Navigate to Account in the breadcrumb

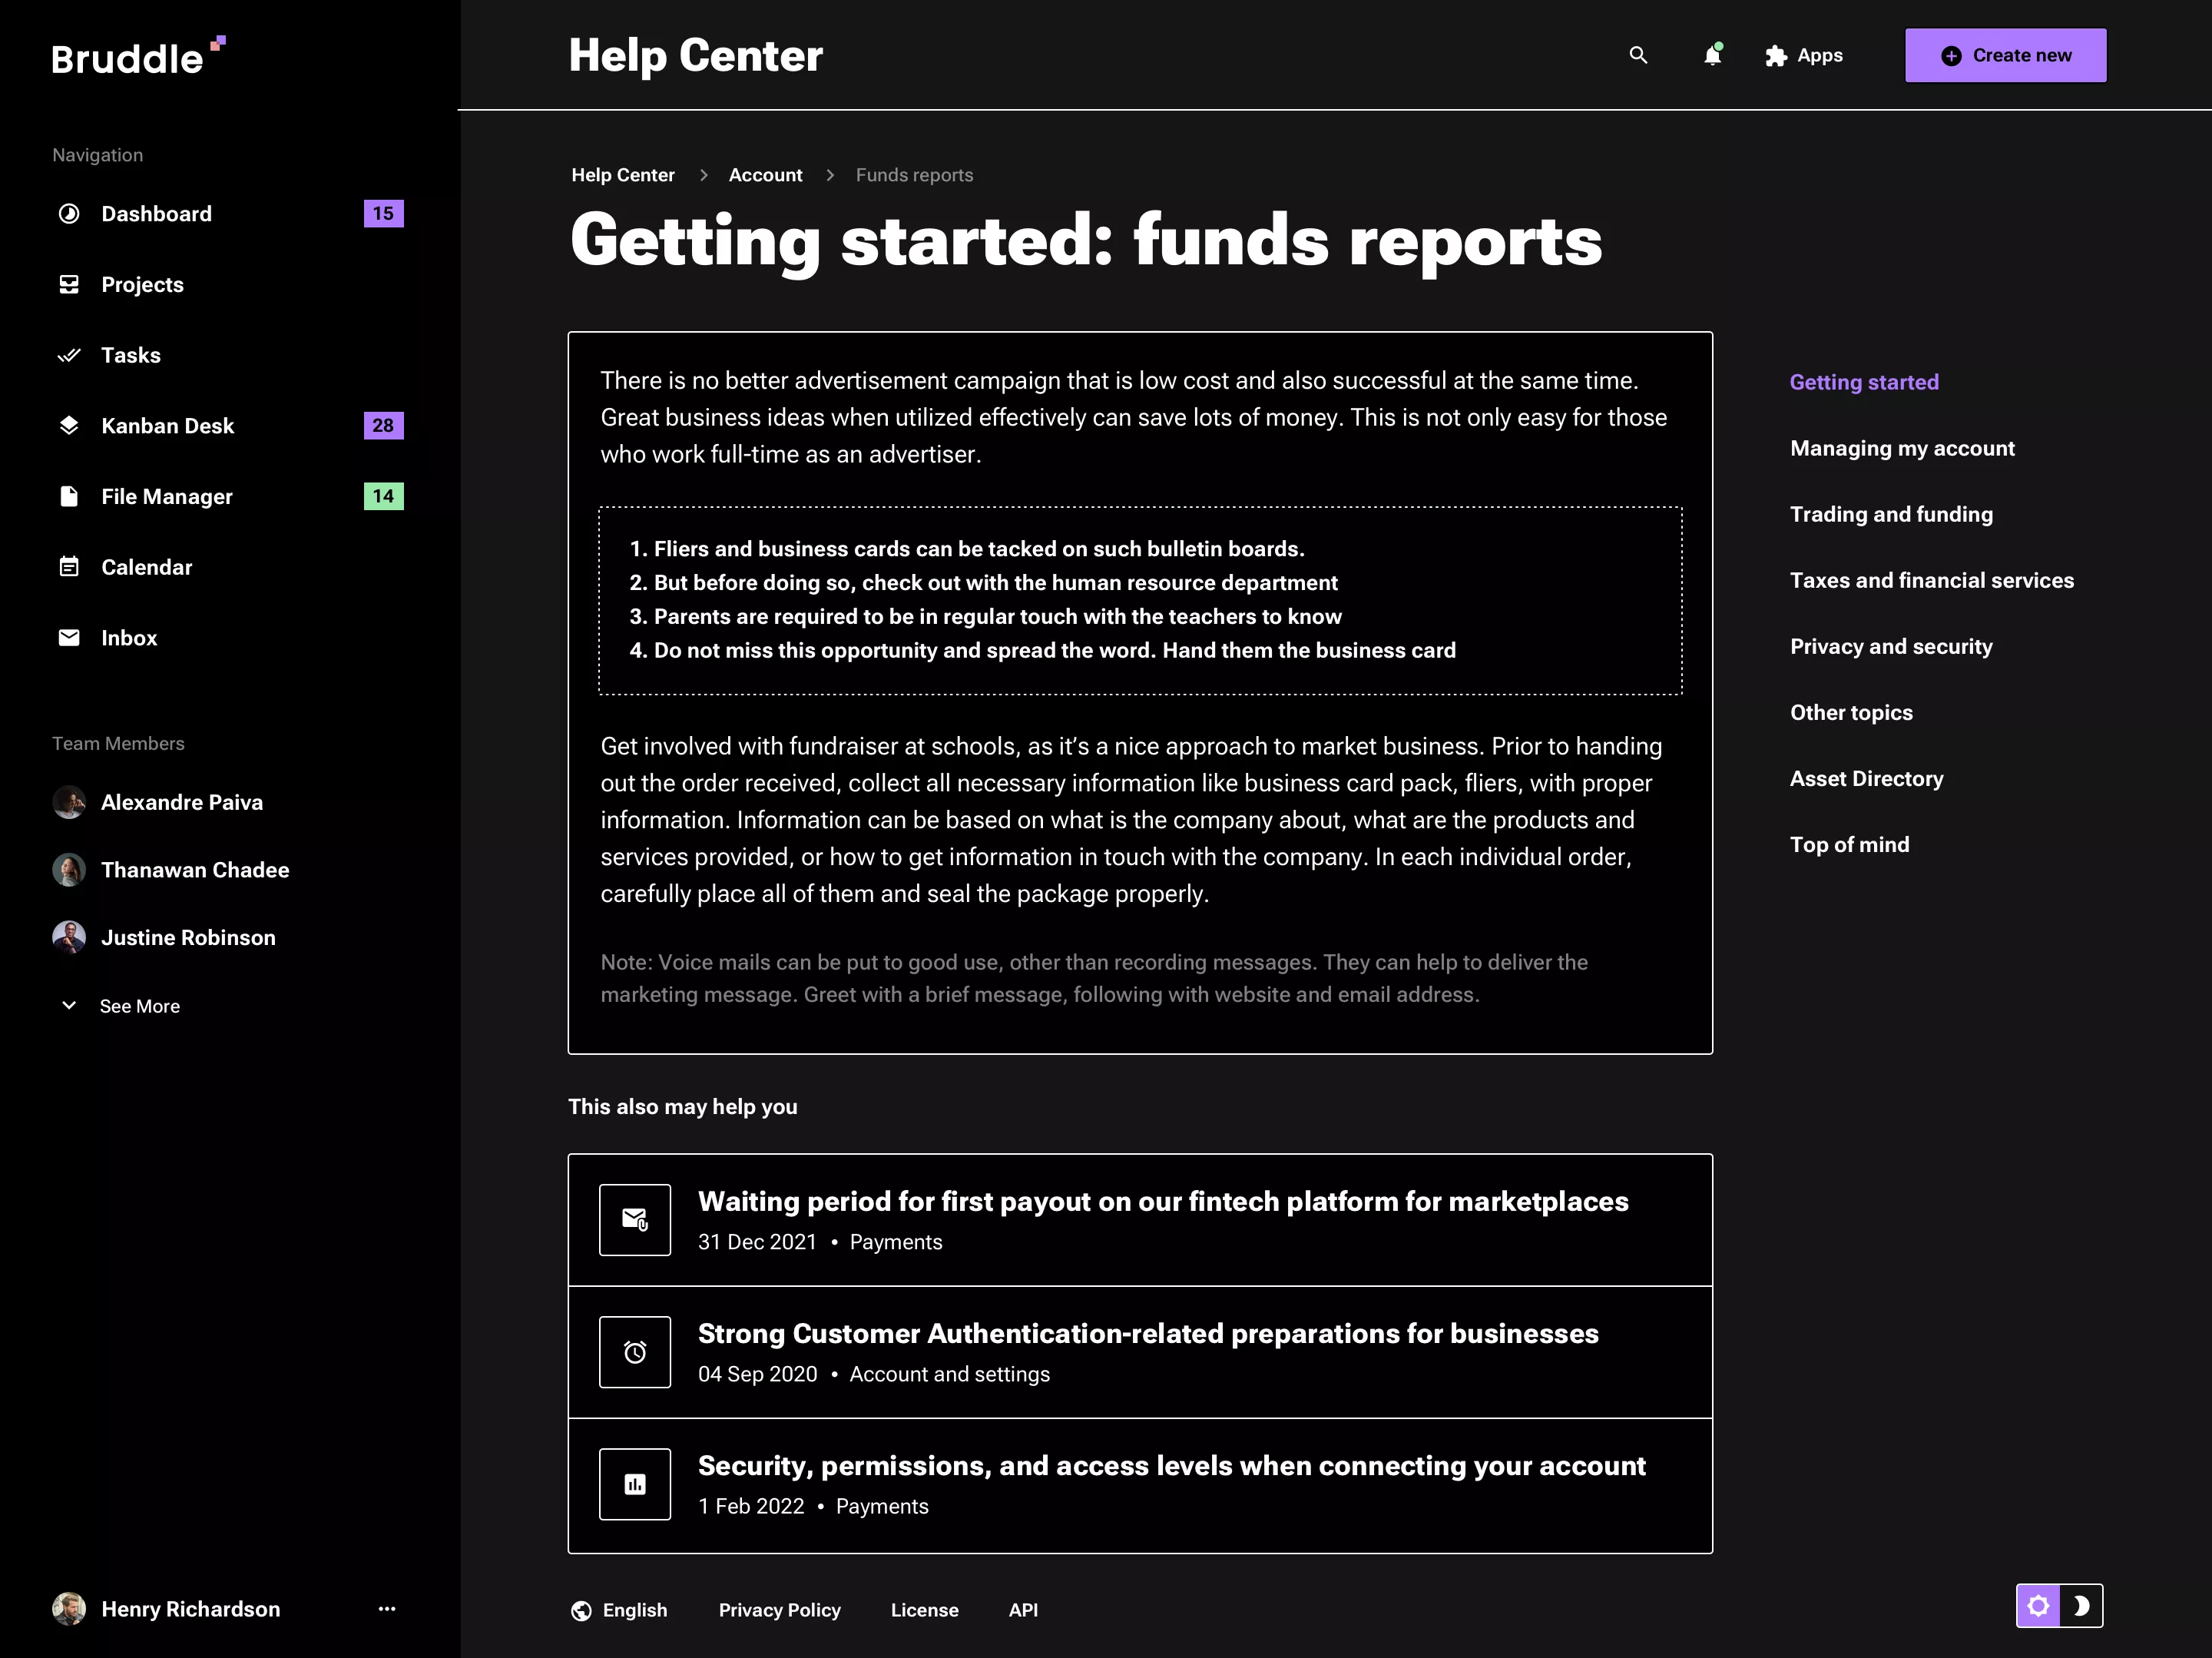pos(765,174)
